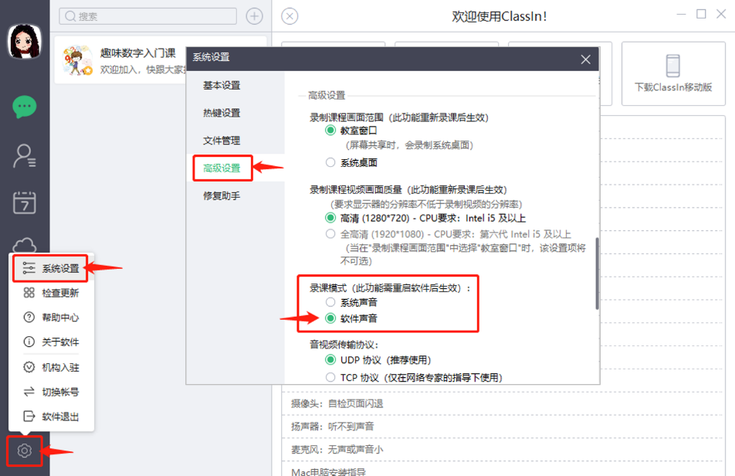Click the user avatar in the sidebar

[25, 42]
